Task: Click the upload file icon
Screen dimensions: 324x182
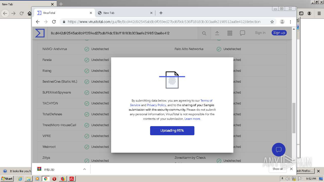Action: click(217, 33)
